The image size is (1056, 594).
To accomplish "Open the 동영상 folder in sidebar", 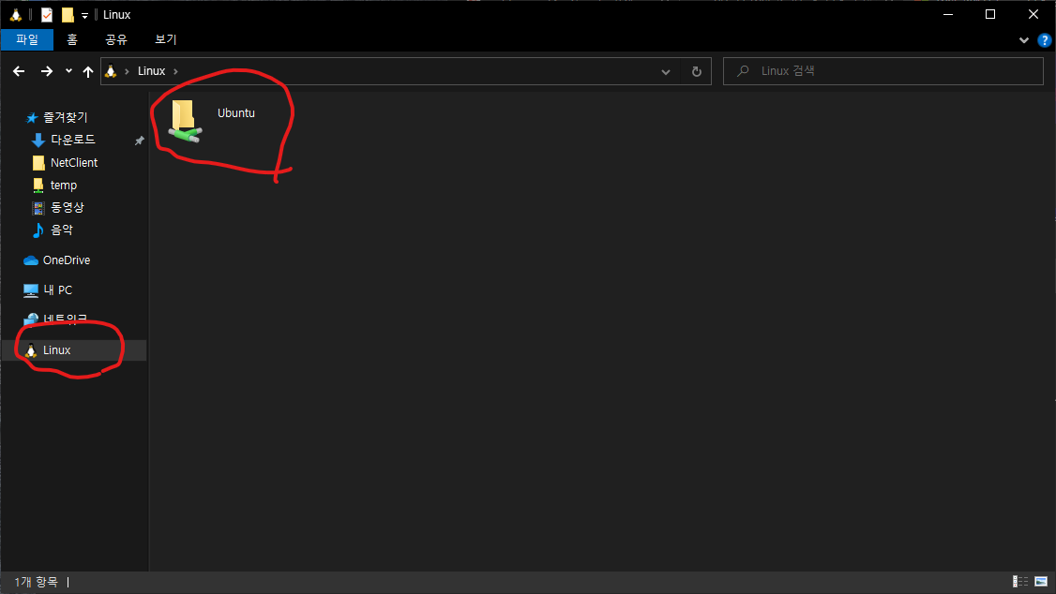I will click(58, 208).
